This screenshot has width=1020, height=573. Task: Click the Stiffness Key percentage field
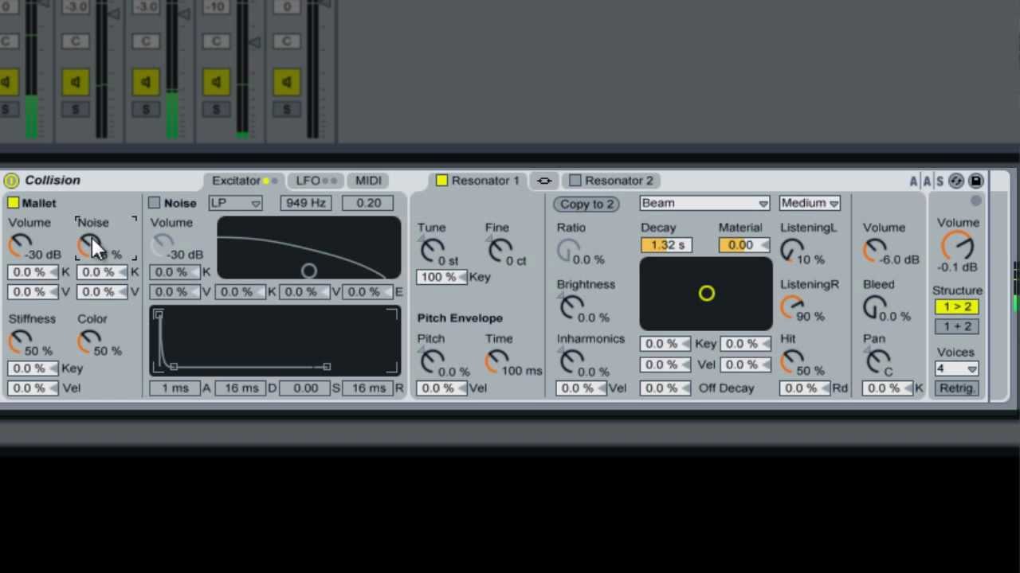[x=33, y=369]
